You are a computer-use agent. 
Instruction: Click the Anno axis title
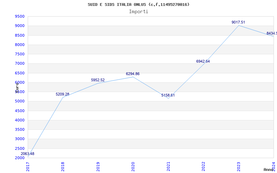(x=269, y=170)
